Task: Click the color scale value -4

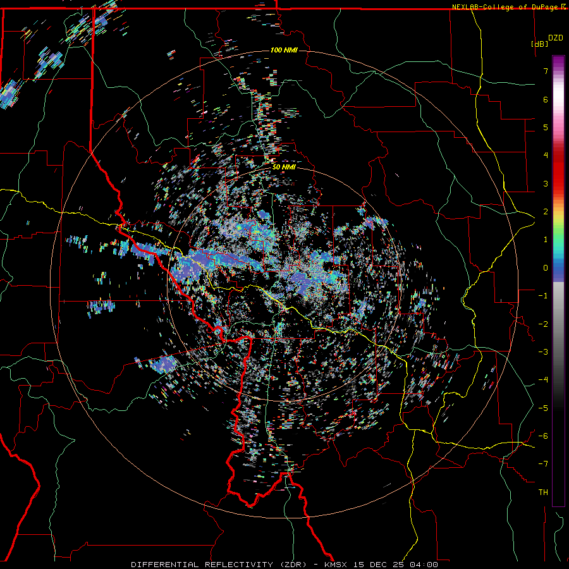Action: click(x=543, y=380)
